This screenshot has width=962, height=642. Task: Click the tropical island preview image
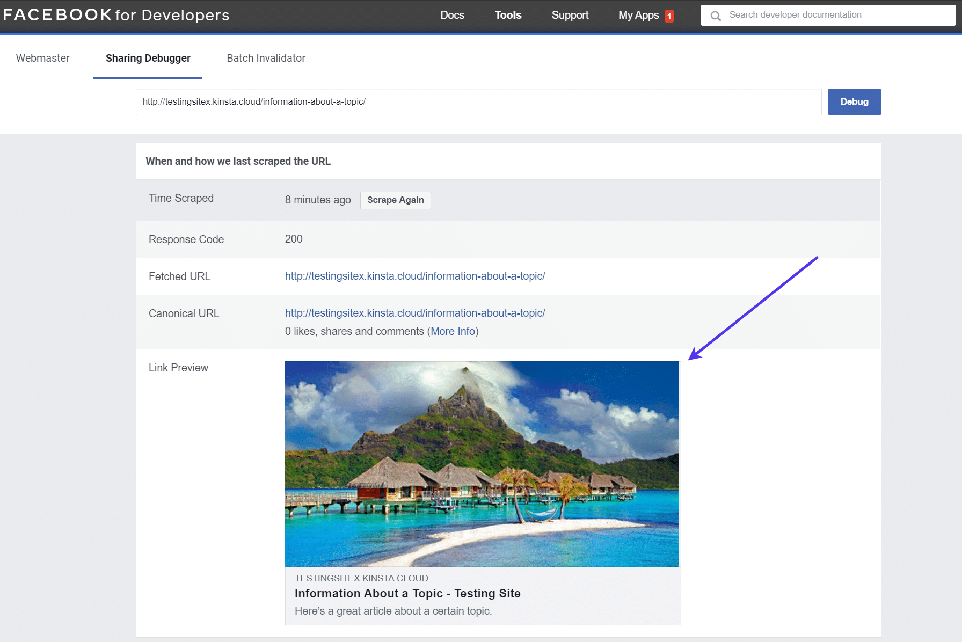pyautogui.click(x=482, y=463)
